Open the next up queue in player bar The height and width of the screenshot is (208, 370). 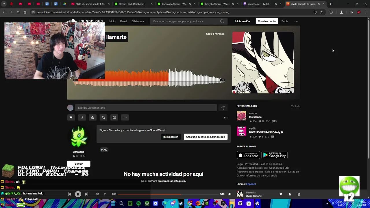(x=299, y=194)
